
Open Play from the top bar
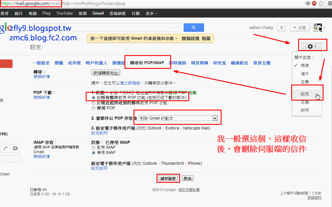[47, 13]
